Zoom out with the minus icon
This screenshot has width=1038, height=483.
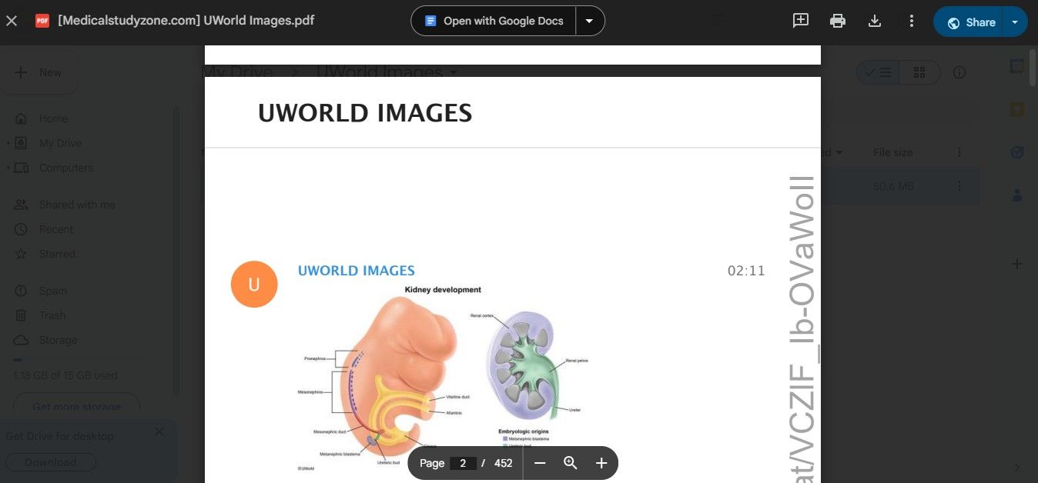(540, 463)
